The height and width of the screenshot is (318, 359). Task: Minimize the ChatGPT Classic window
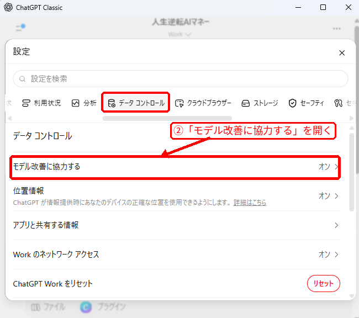(298, 7)
